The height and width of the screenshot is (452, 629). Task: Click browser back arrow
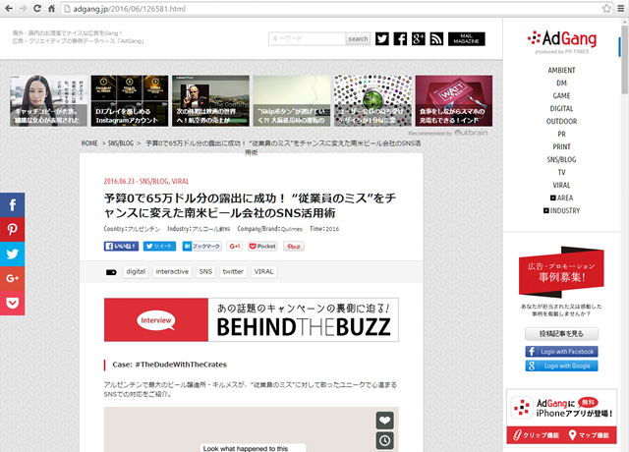pyautogui.click(x=13, y=9)
